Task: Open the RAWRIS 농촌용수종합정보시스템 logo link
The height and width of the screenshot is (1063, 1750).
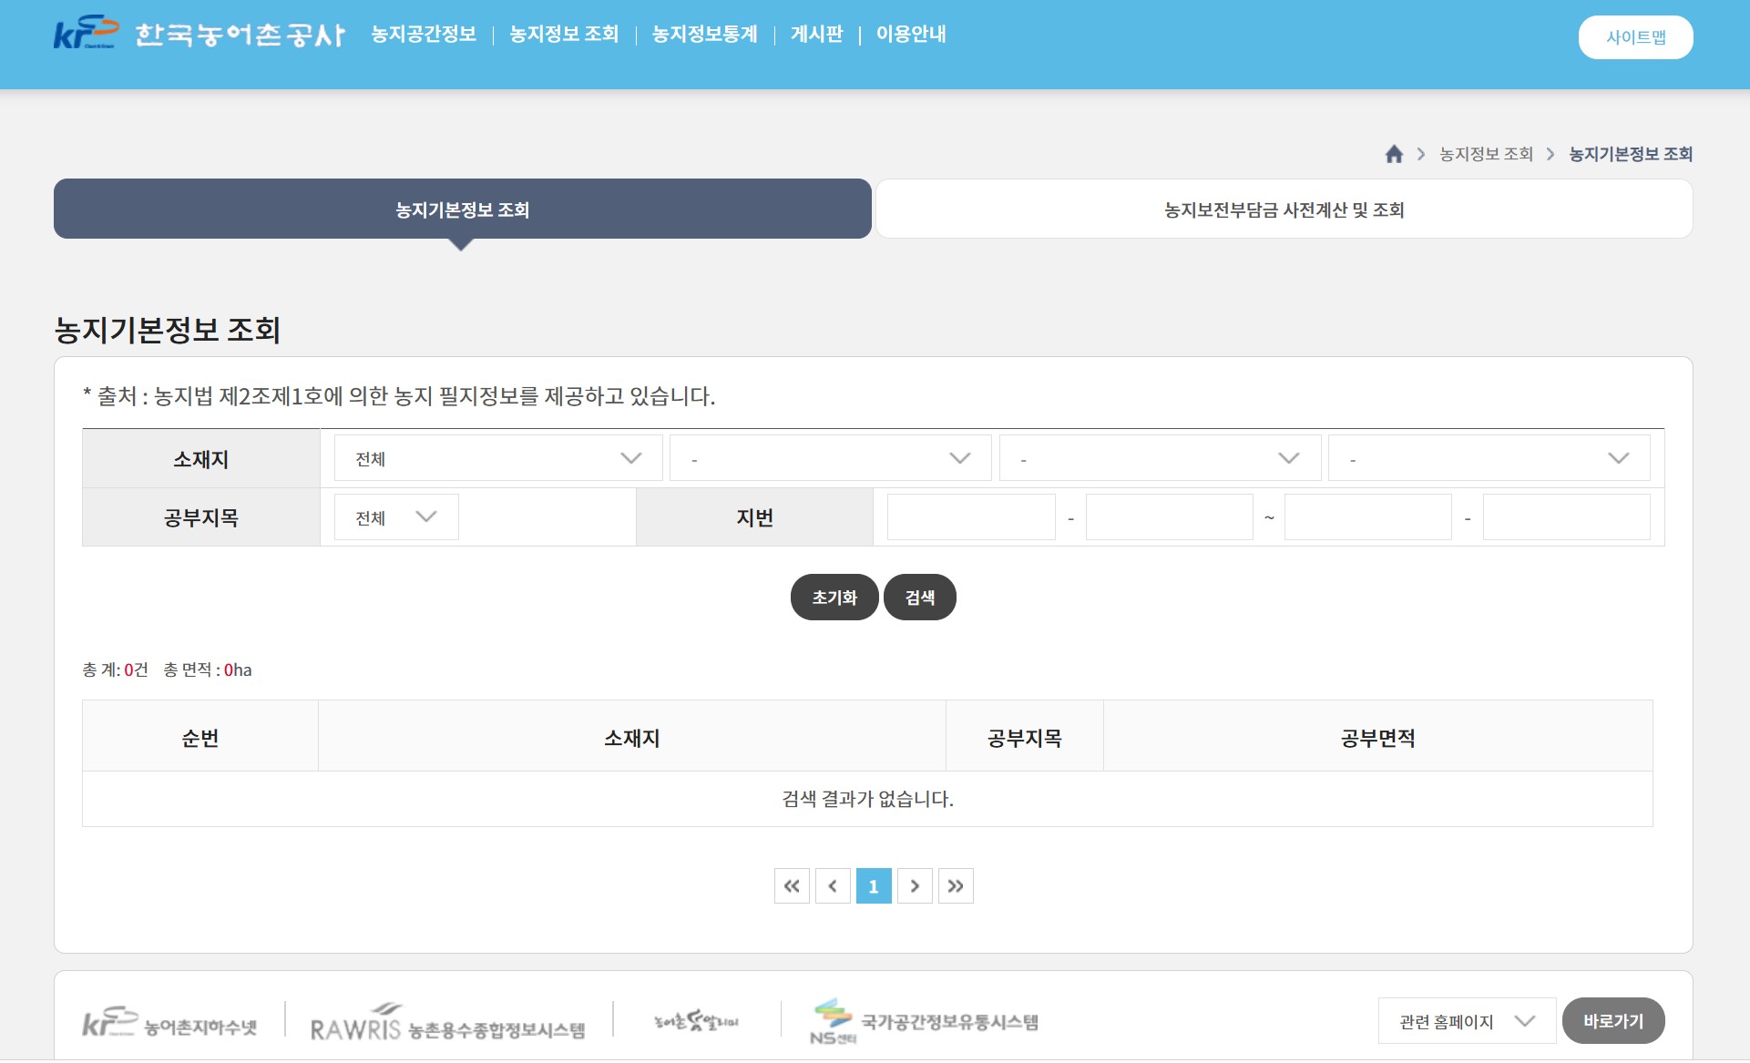Action: click(447, 1025)
